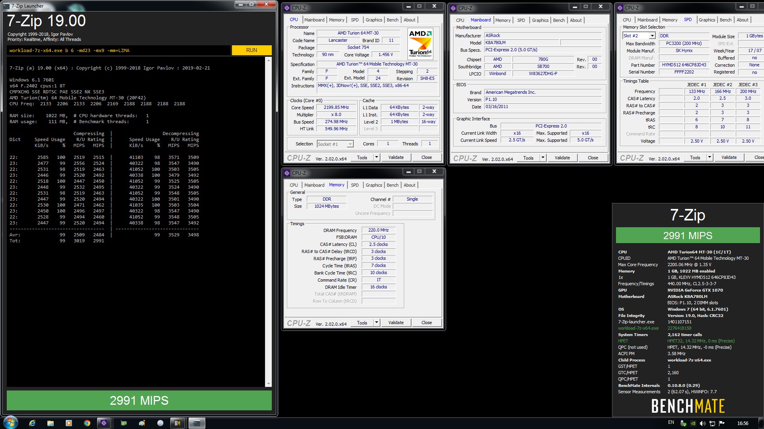The height and width of the screenshot is (429, 764).
Task: Launch Google Chrome from the taskbar
Action: pos(87,423)
